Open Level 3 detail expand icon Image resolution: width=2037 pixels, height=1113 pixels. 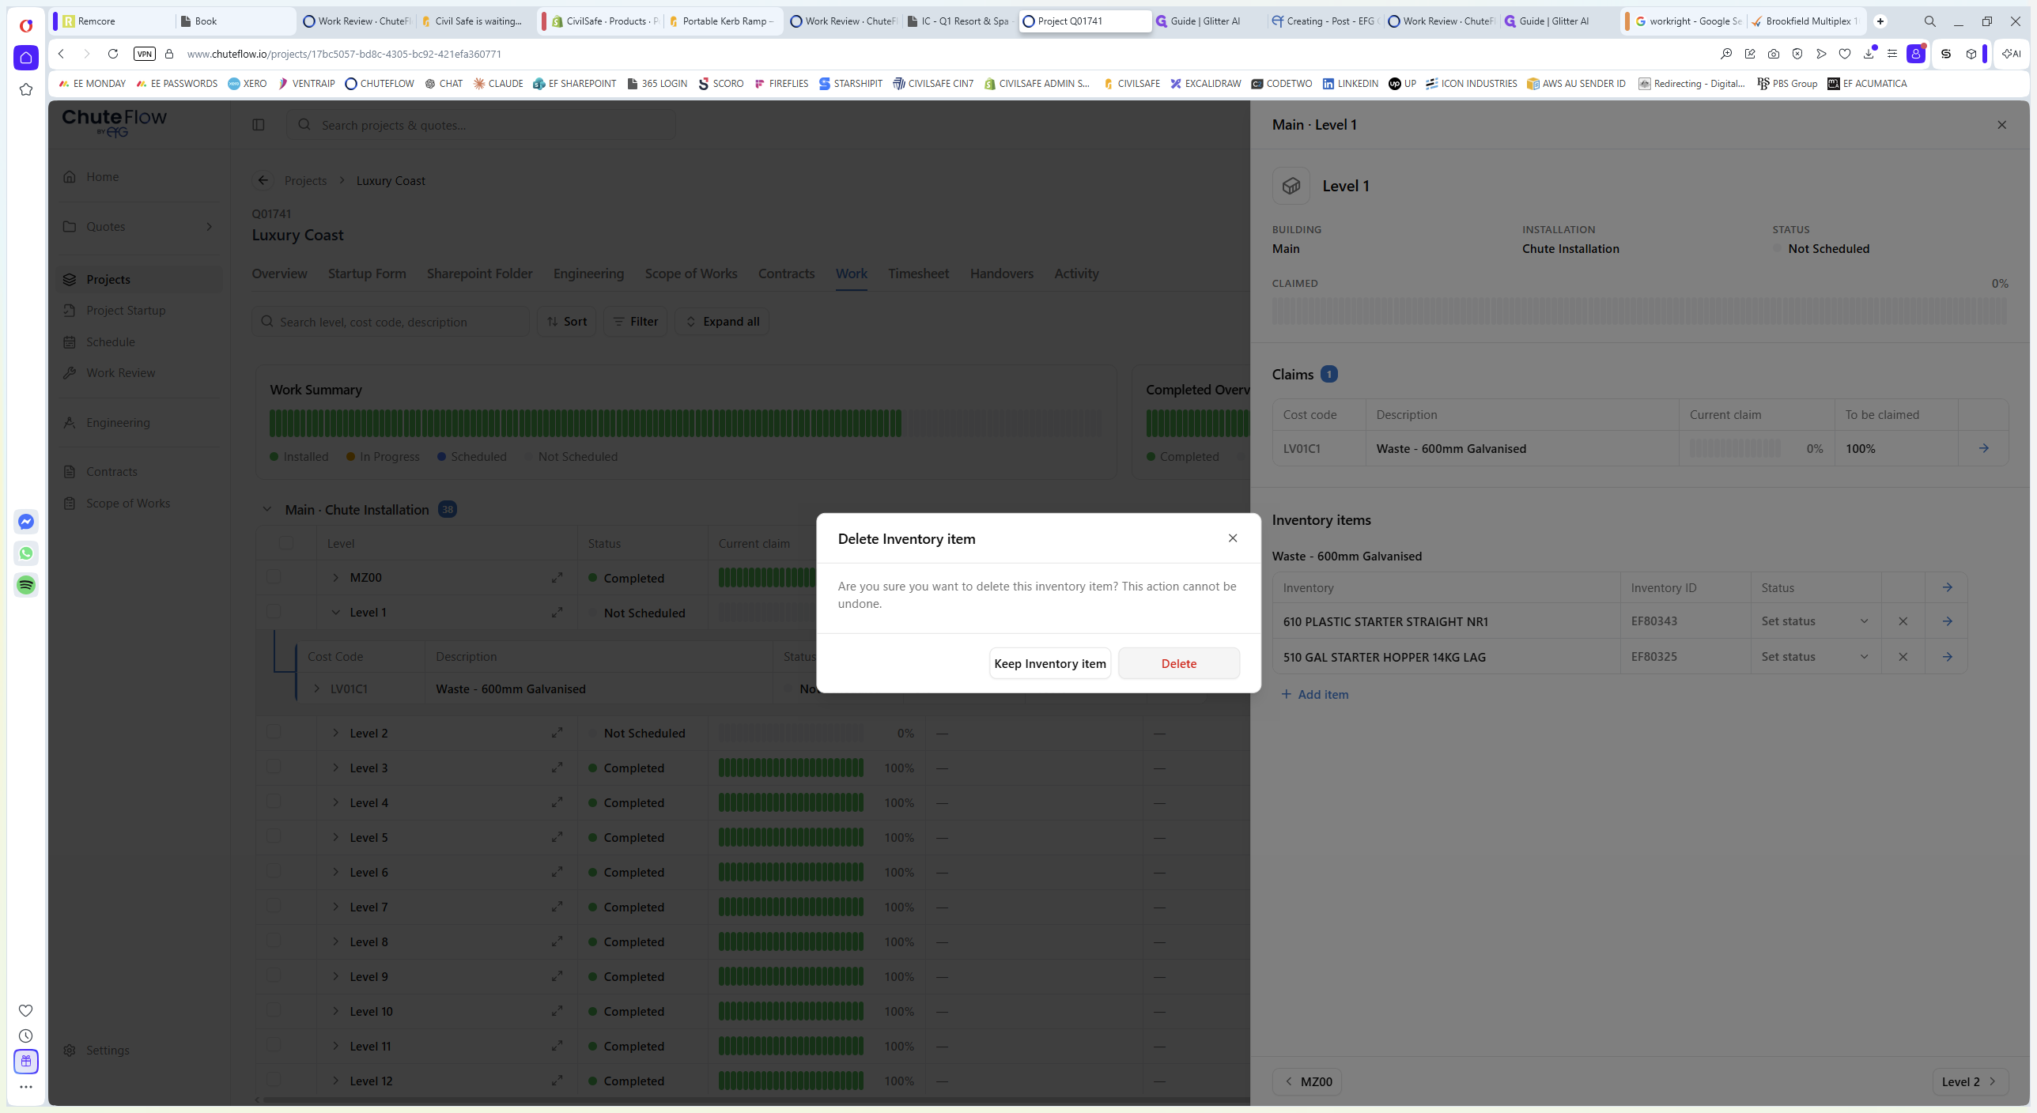[x=557, y=768]
